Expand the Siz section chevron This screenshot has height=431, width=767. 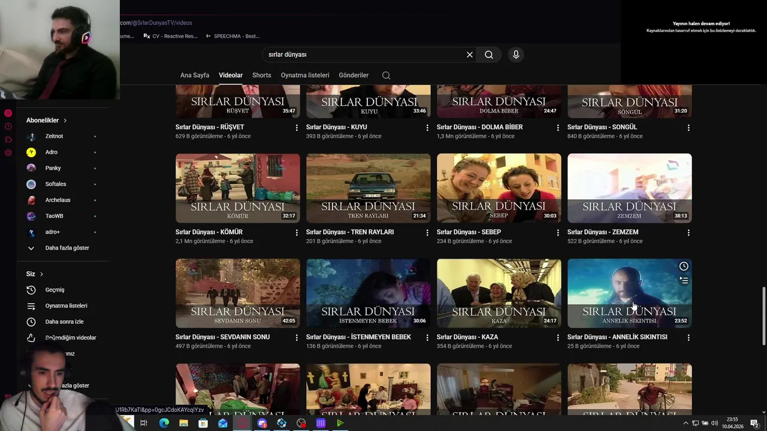[41, 274]
